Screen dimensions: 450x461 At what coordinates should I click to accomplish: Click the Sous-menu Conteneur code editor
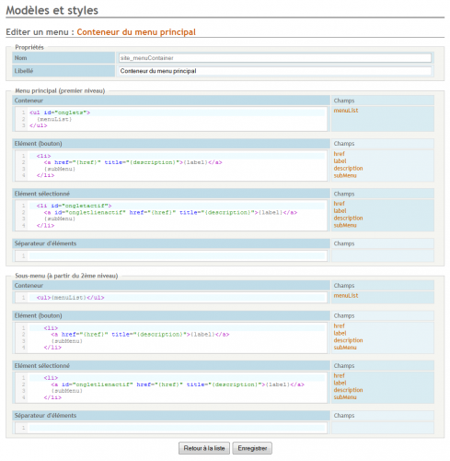(x=171, y=298)
